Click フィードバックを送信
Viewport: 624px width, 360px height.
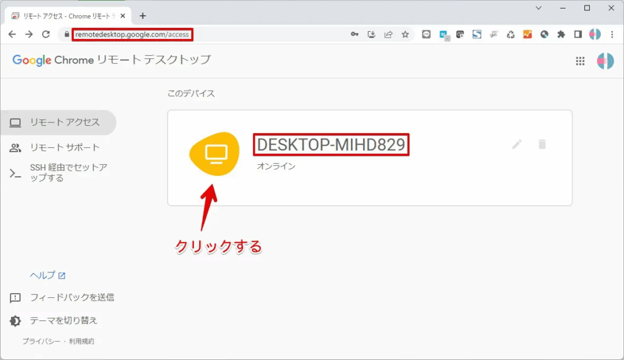coord(72,298)
